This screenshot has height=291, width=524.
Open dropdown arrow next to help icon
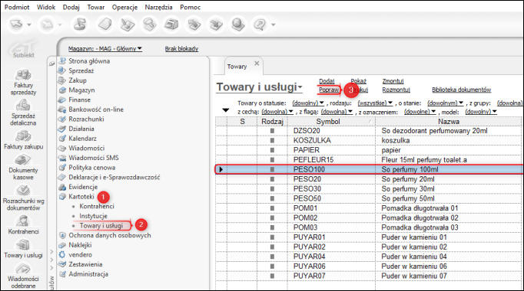point(273,25)
